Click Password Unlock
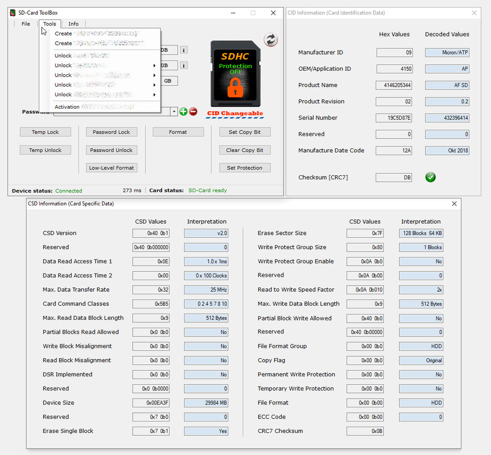Viewport: 491px width, 455px height. click(111, 150)
